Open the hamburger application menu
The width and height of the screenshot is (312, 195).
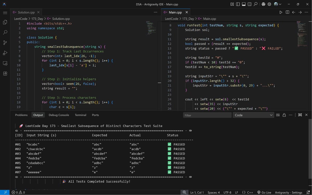[5, 12]
